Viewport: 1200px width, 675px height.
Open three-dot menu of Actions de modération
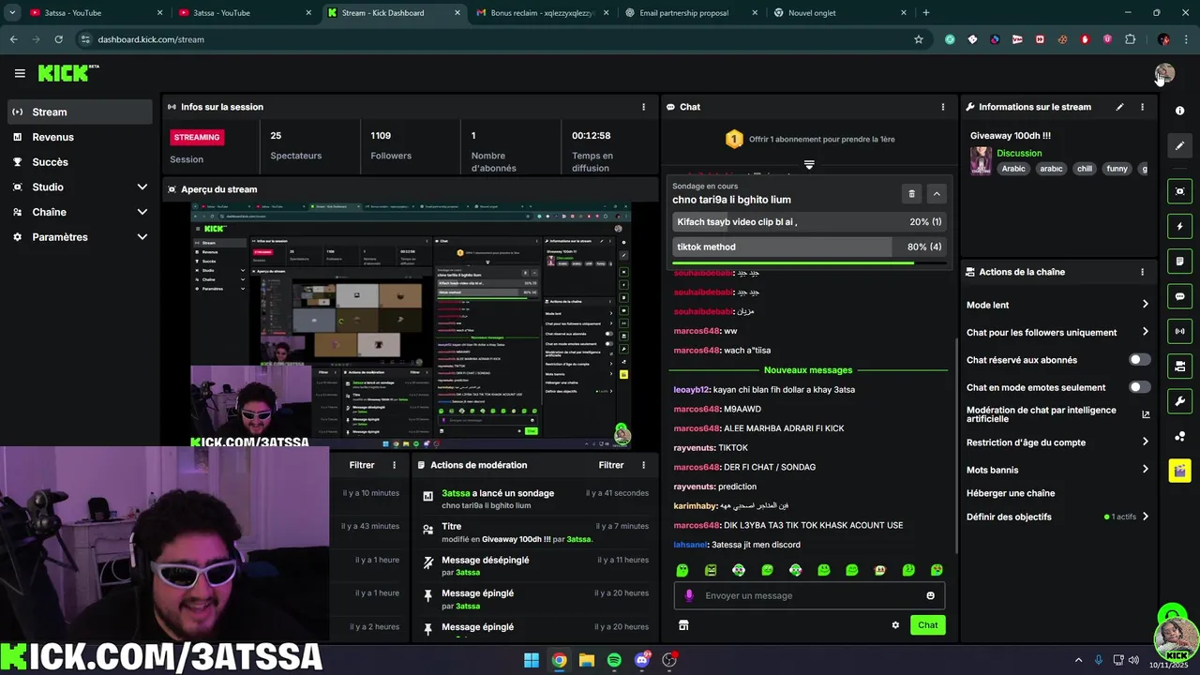[643, 465]
